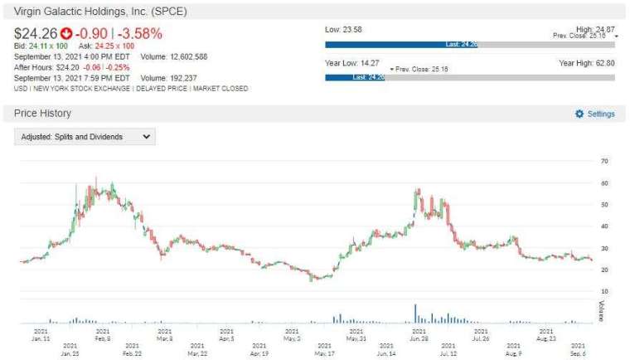Viewport: 630px width, 360px height.
Task: Click the $24.26 last price
Action: click(x=36, y=33)
